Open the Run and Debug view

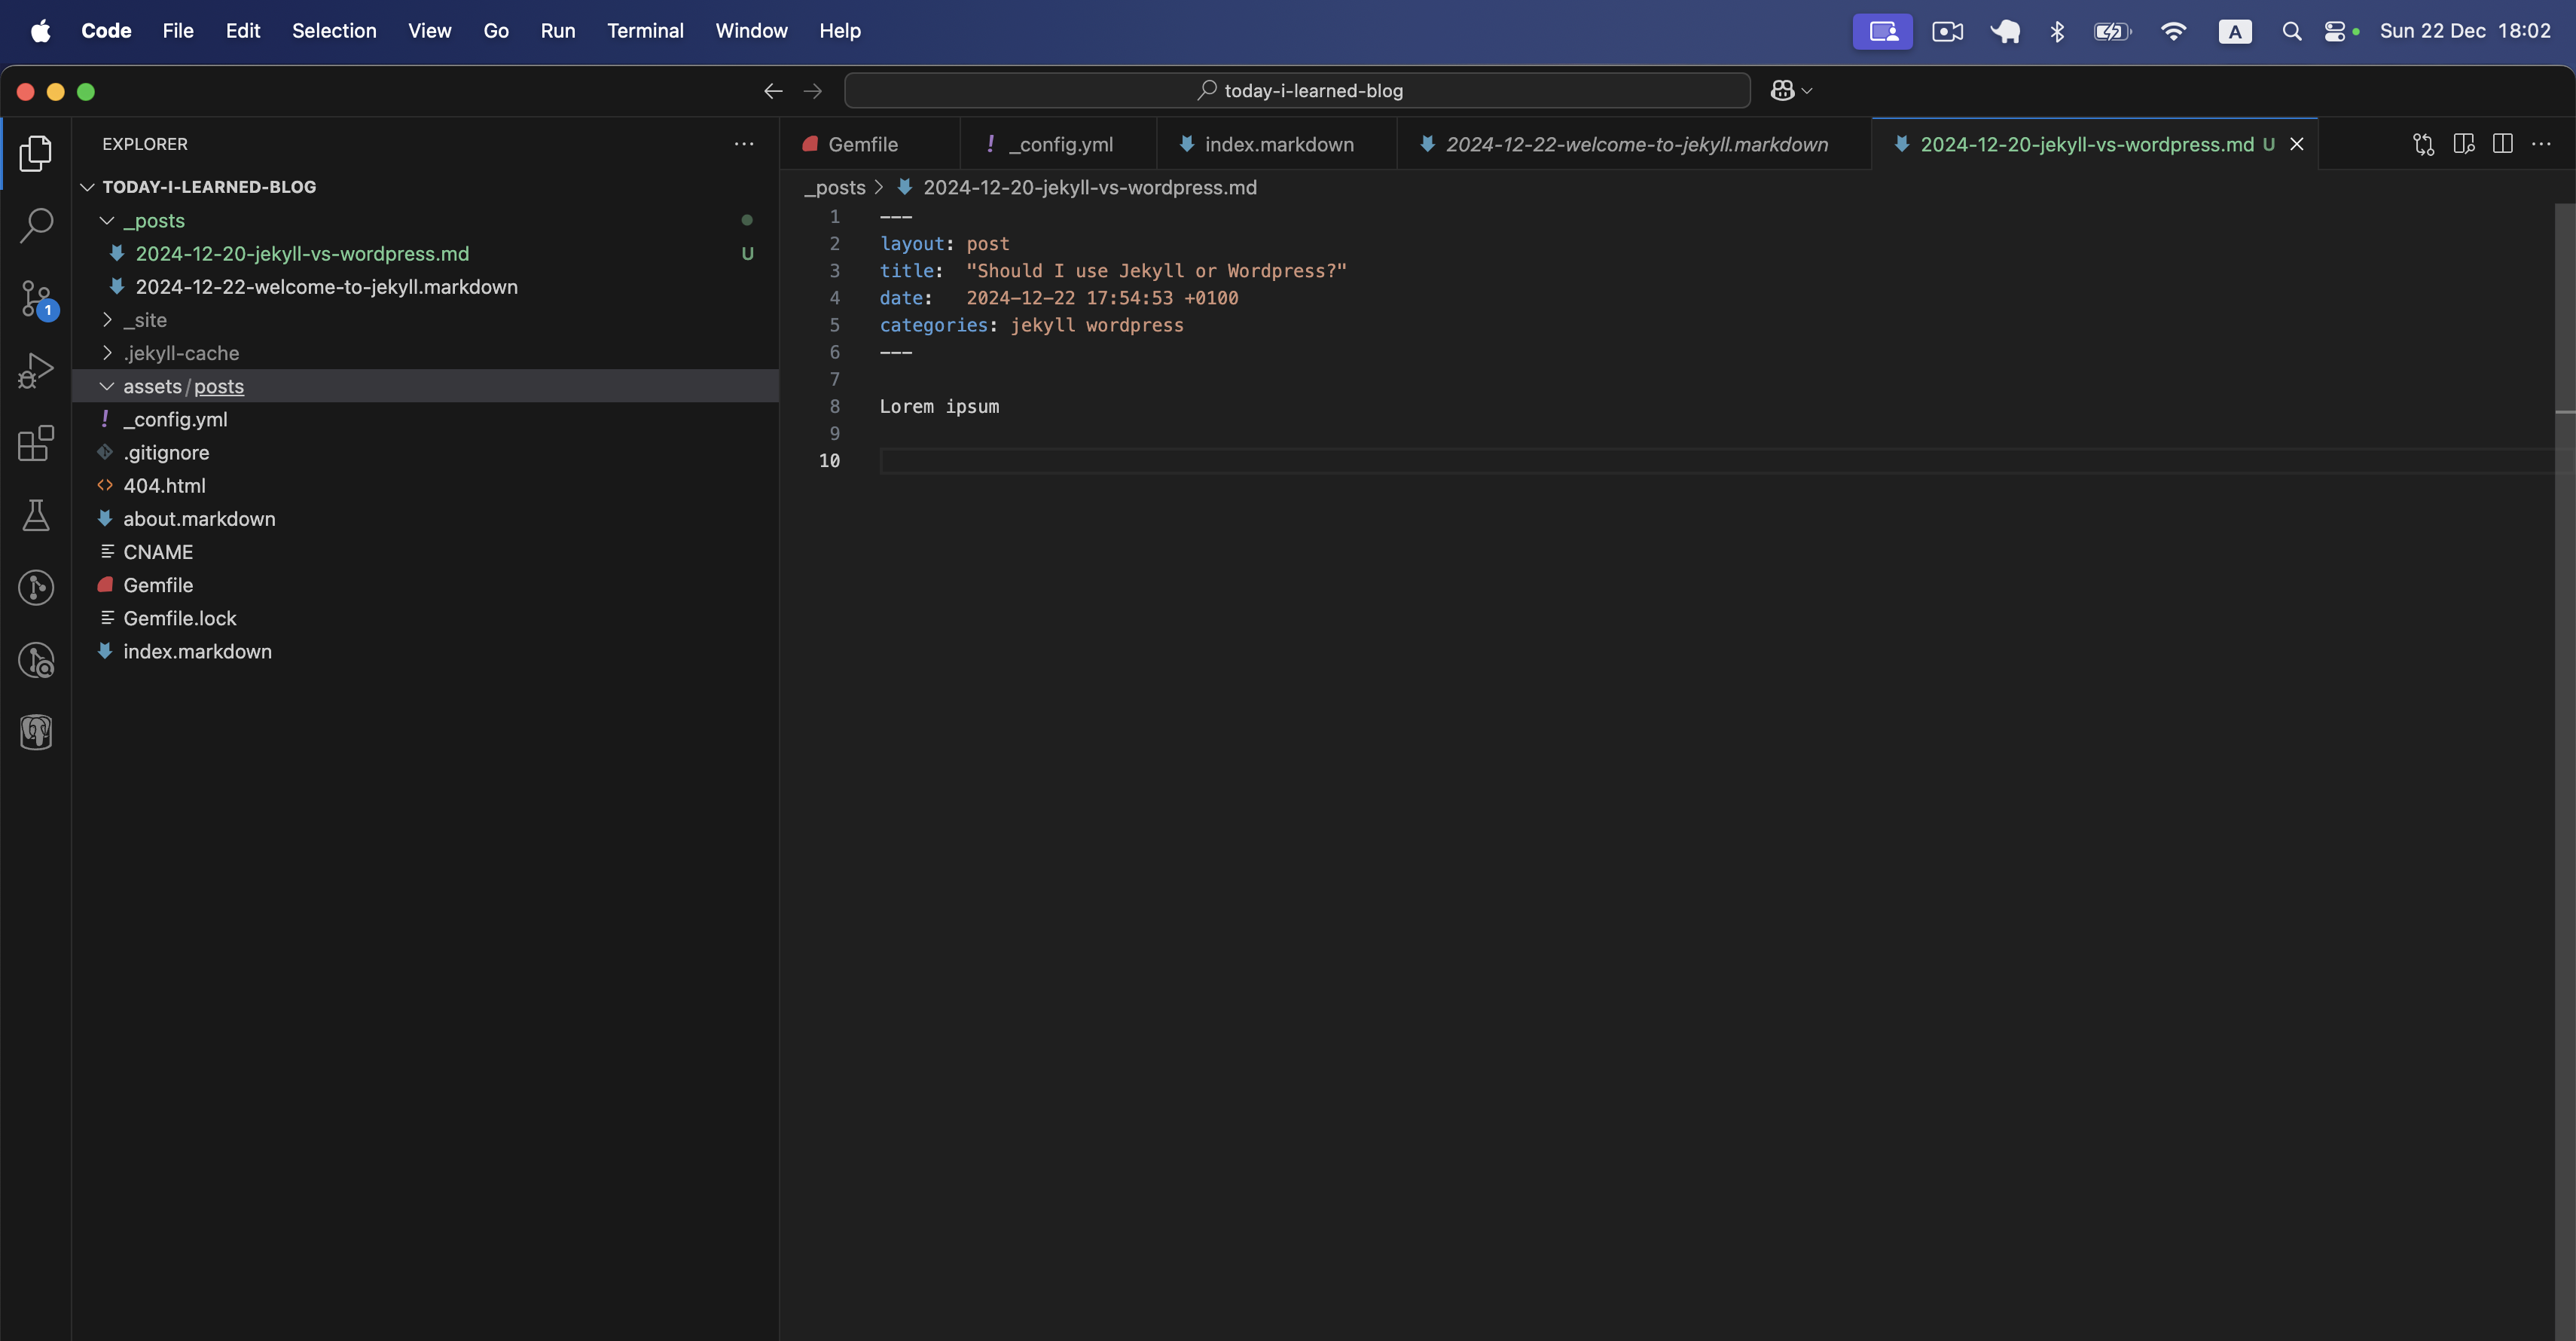36,371
